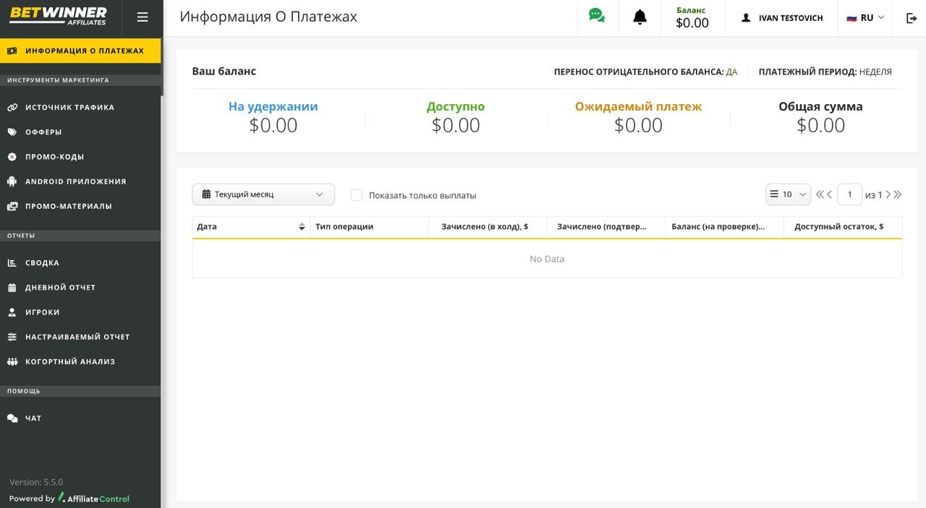Go to first page double-arrow icon
926x508 pixels.
point(820,194)
